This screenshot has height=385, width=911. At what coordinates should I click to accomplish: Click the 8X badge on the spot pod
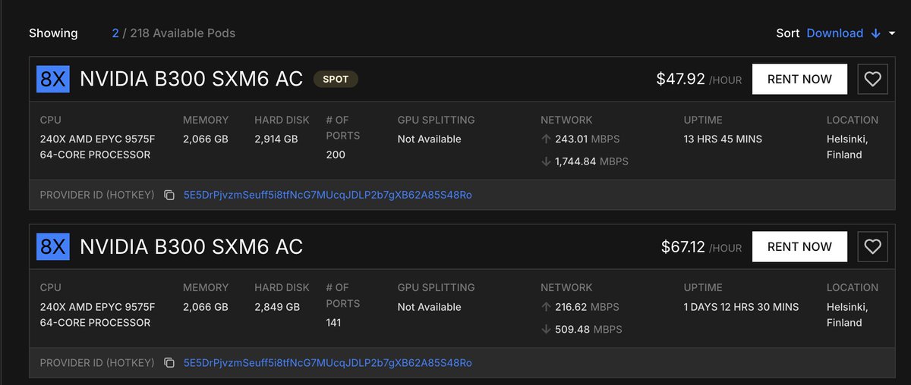point(53,79)
